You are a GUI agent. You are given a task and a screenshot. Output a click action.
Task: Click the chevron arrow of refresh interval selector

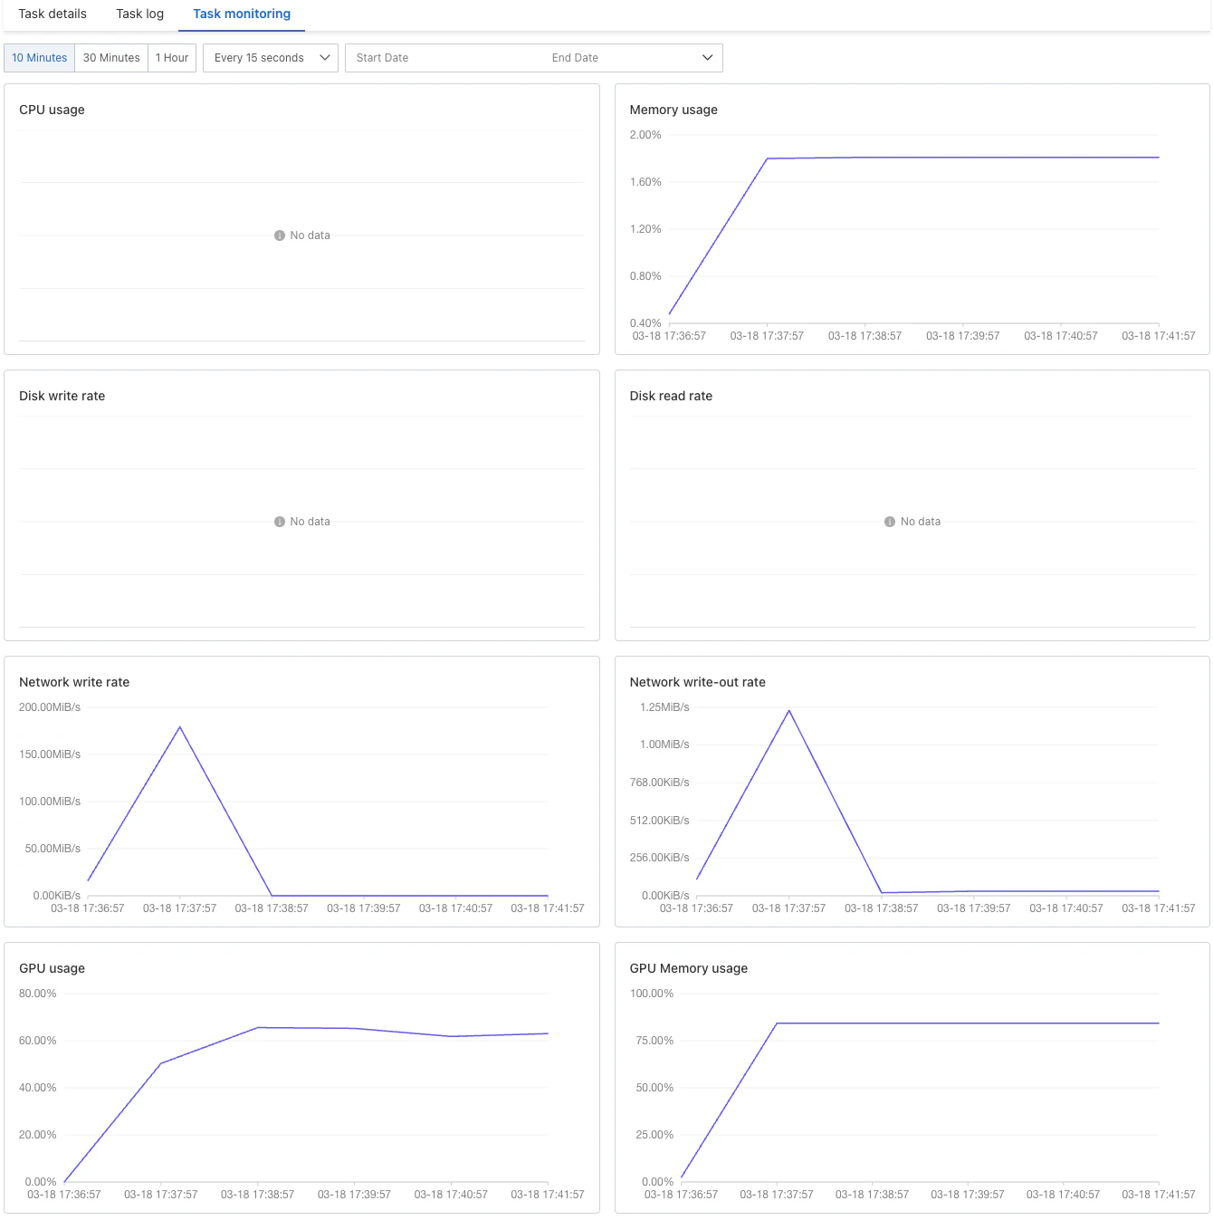click(x=325, y=58)
